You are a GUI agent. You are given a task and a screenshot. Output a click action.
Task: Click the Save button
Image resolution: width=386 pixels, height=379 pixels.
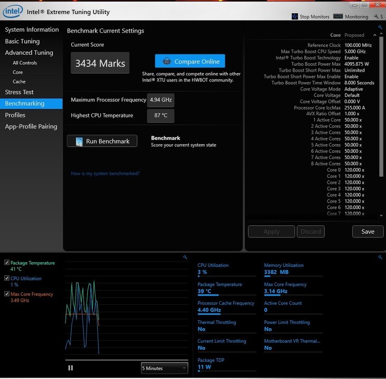pyautogui.click(x=368, y=232)
